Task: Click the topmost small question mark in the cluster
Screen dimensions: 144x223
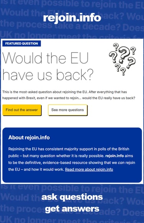Action: 116,47
